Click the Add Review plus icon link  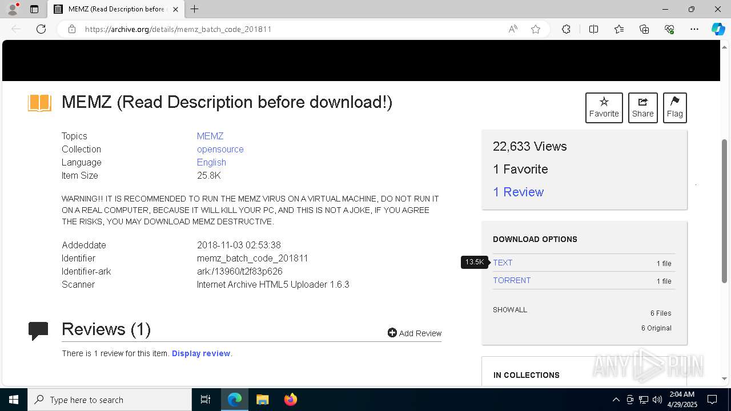(x=415, y=333)
